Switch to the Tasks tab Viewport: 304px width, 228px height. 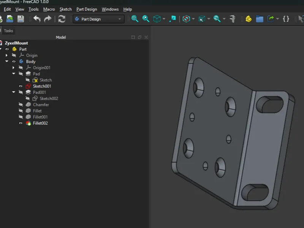[8, 31]
